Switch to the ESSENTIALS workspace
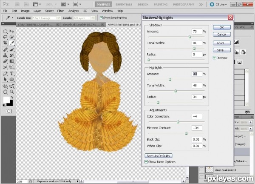 124,4
